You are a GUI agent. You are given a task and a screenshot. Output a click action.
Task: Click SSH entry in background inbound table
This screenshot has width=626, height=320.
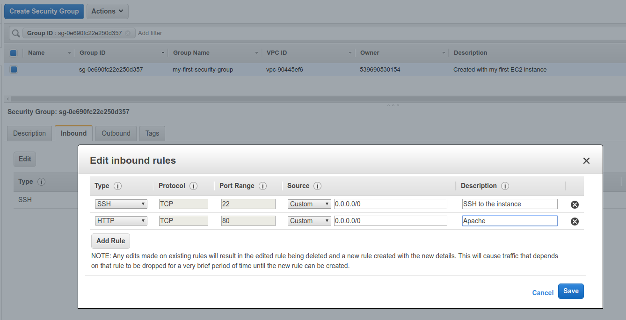click(25, 200)
